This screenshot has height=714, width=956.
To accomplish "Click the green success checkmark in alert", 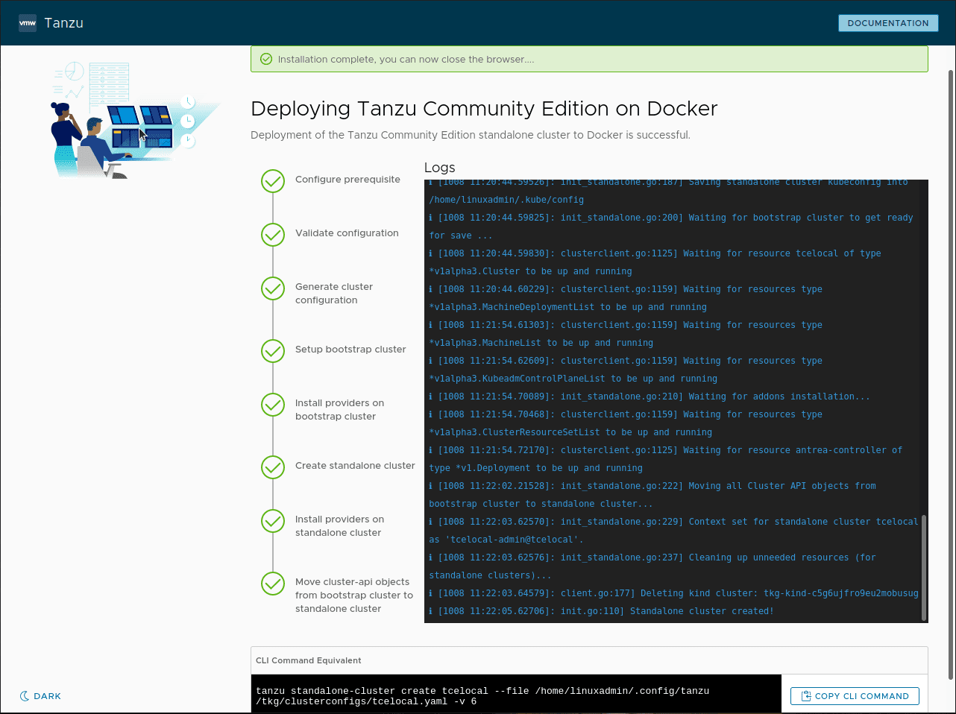I will [265, 60].
